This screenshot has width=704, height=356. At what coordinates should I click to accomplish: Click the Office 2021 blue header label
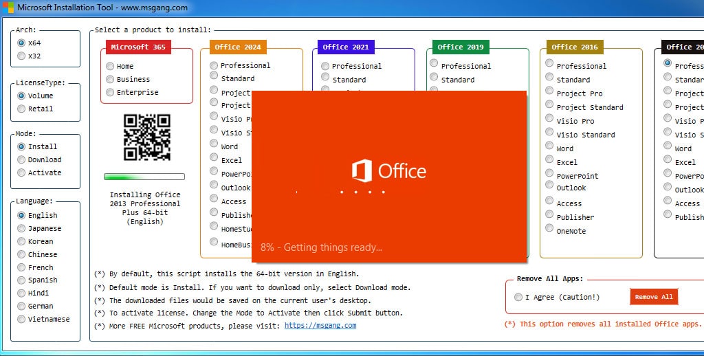click(346, 47)
